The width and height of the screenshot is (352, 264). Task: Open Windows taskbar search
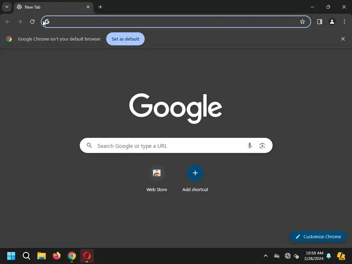(26, 256)
